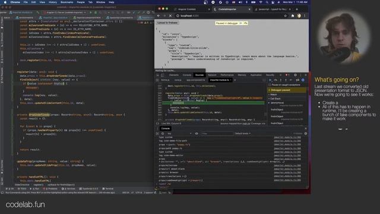Close the Console drawer
Screen dimensions: 380x214
(x=306, y=128)
